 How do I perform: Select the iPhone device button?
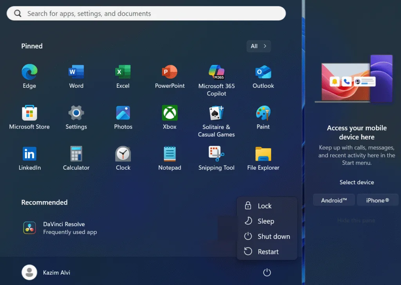coord(378,200)
